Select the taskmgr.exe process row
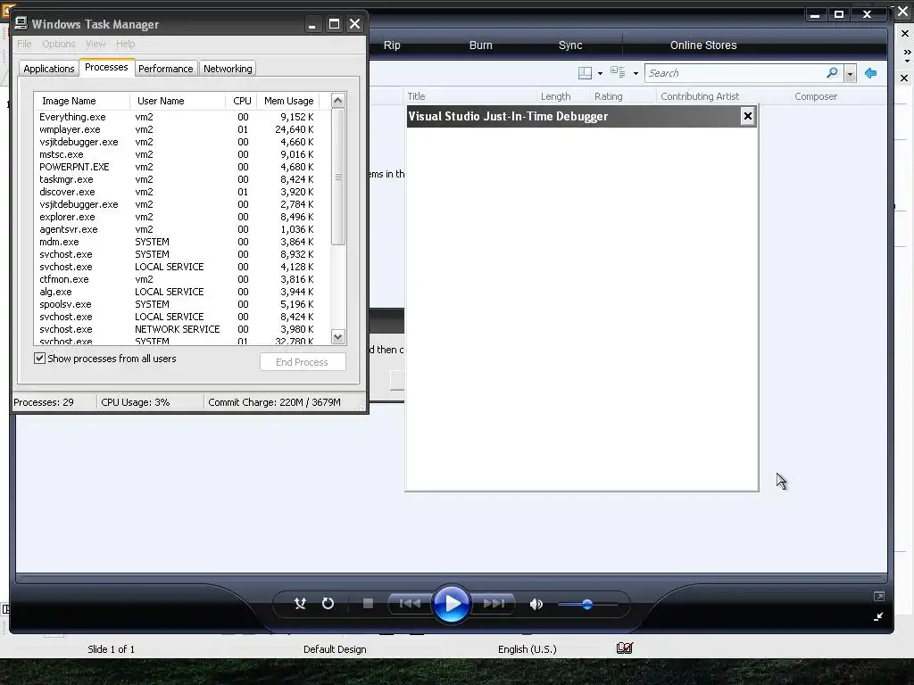914x685 pixels. tap(182, 179)
